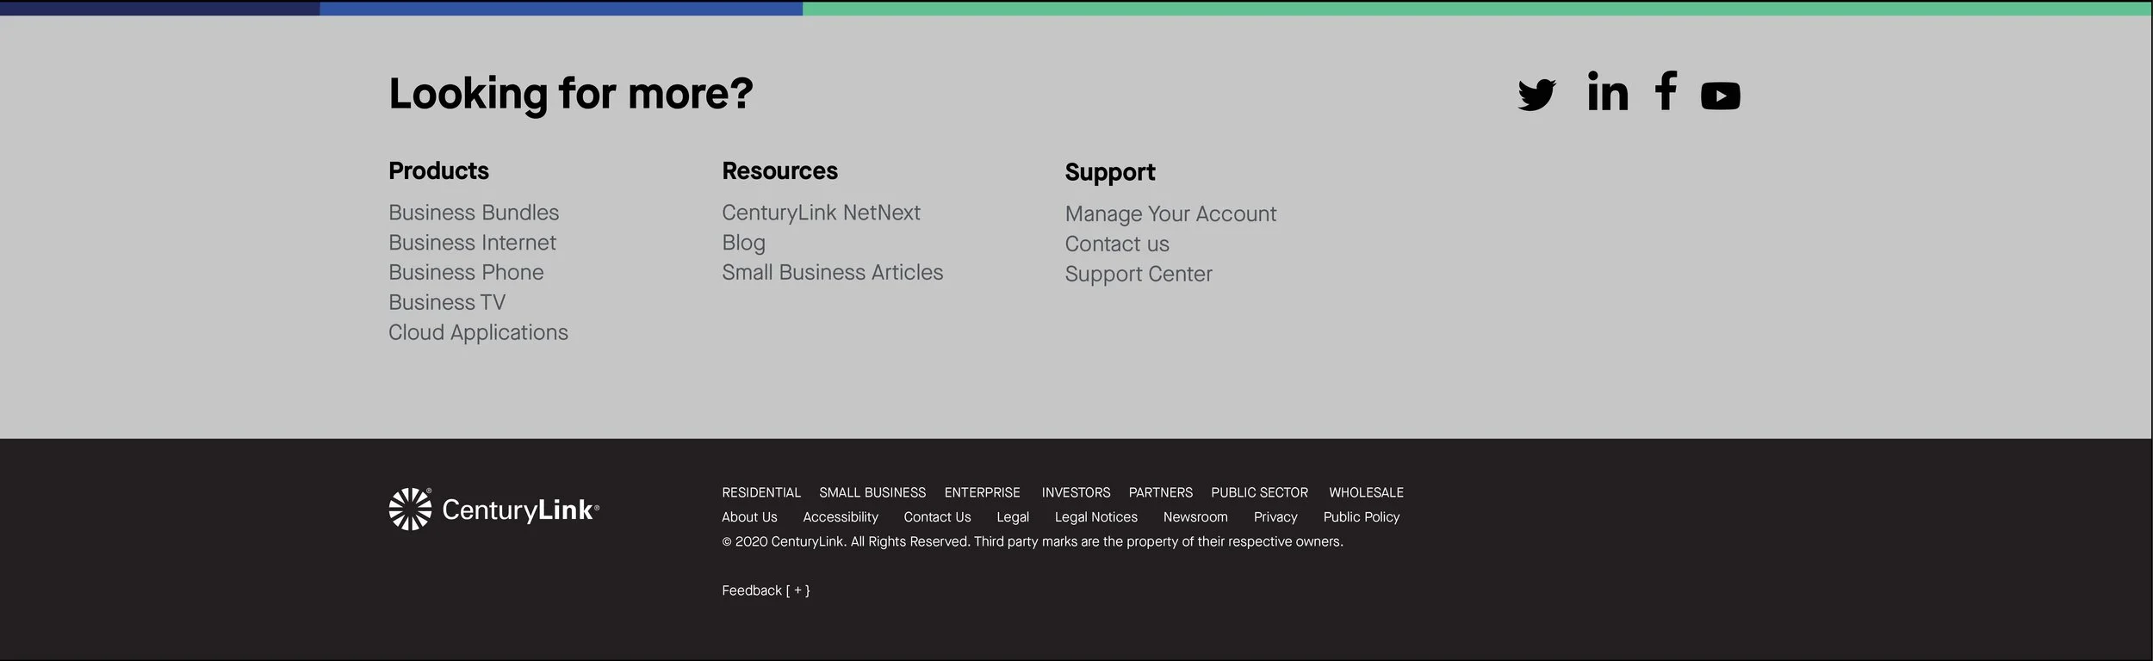2153x661 pixels.
Task: Visit the Newsroom link
Action: click(x=1195, y=517)
